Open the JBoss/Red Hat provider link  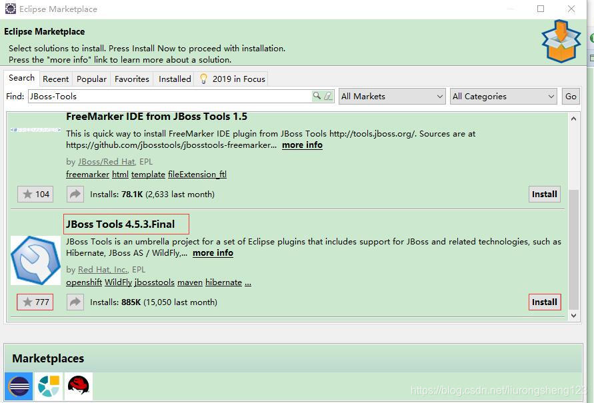pyautogui.click(x=106, y=162)
